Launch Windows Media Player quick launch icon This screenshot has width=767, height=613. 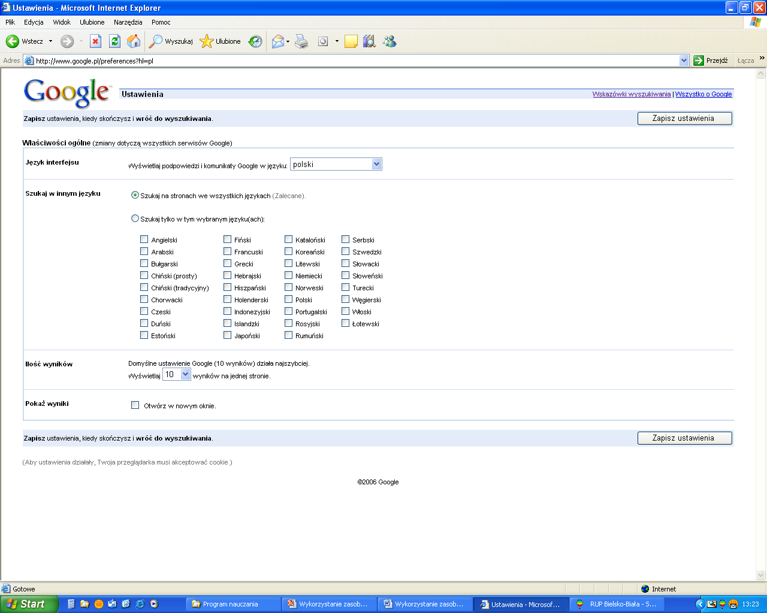click(x=153, y=604)
